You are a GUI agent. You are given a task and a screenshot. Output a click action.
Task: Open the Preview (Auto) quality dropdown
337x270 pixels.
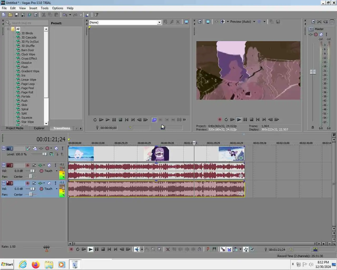point(254,22)
